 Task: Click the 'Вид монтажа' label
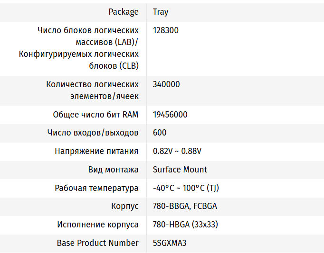tap(113, 170)
